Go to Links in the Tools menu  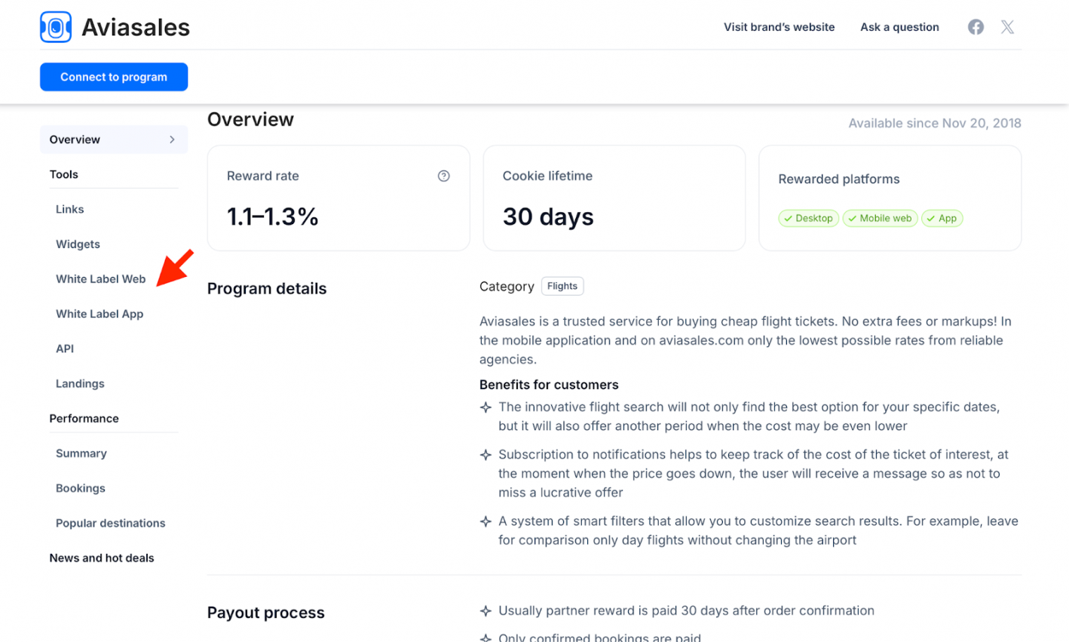70,209
